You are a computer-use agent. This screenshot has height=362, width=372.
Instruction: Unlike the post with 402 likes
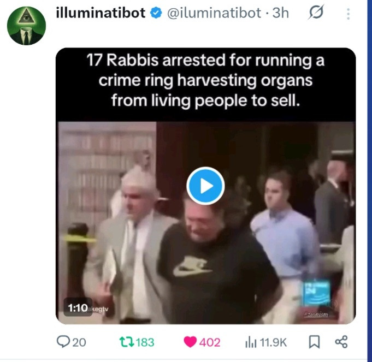(x=190, y=342)
